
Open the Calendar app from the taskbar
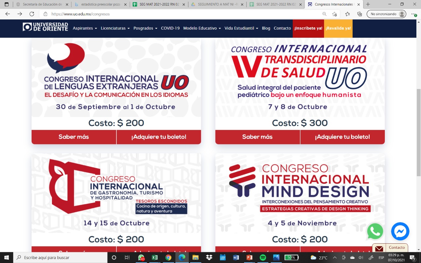point(222,257)
